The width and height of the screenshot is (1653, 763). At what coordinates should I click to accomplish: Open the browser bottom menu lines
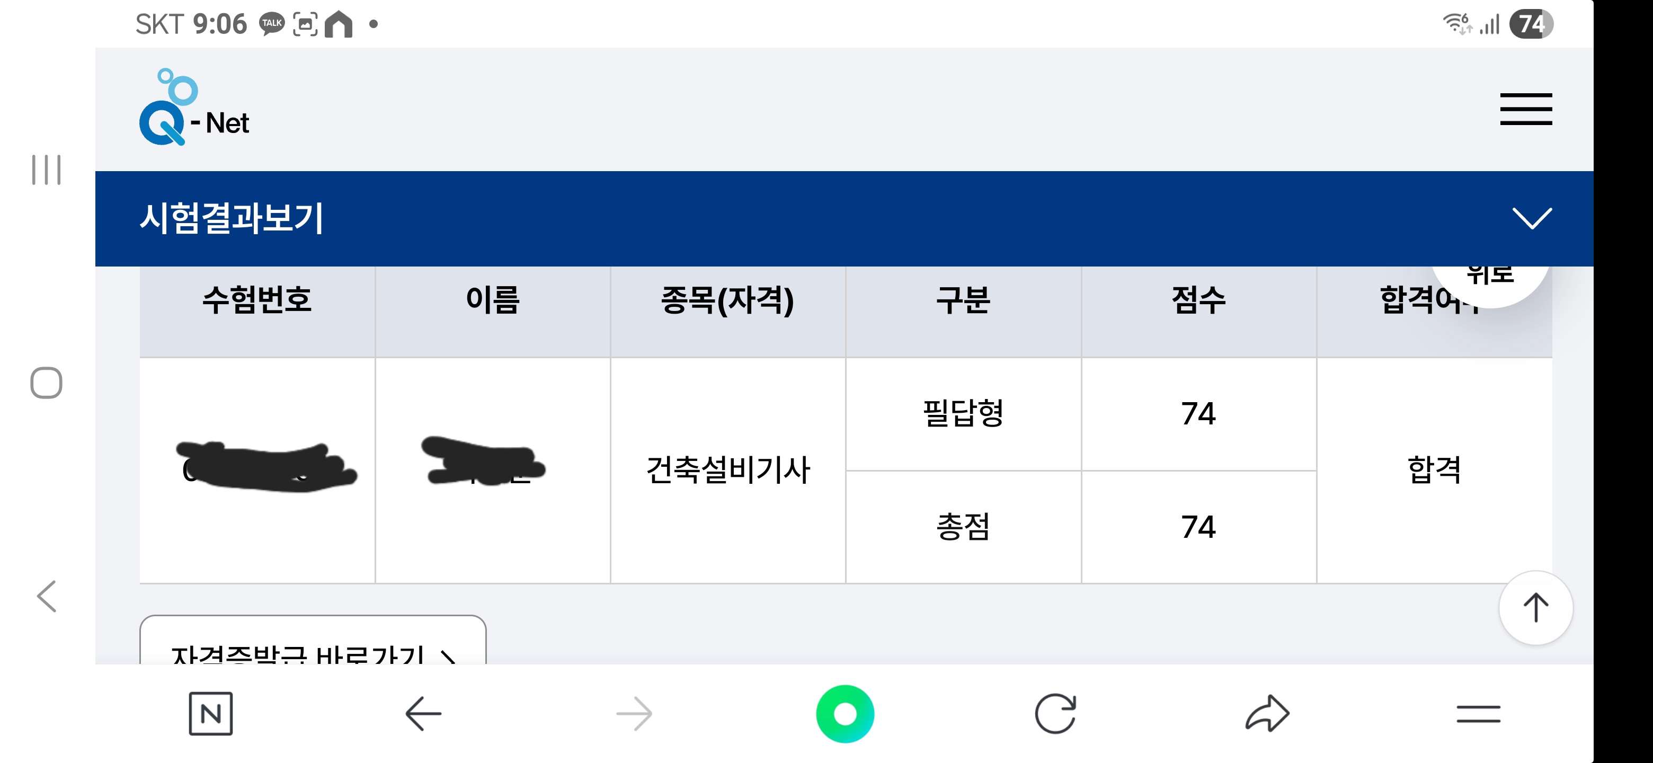tap(1478, 714)
